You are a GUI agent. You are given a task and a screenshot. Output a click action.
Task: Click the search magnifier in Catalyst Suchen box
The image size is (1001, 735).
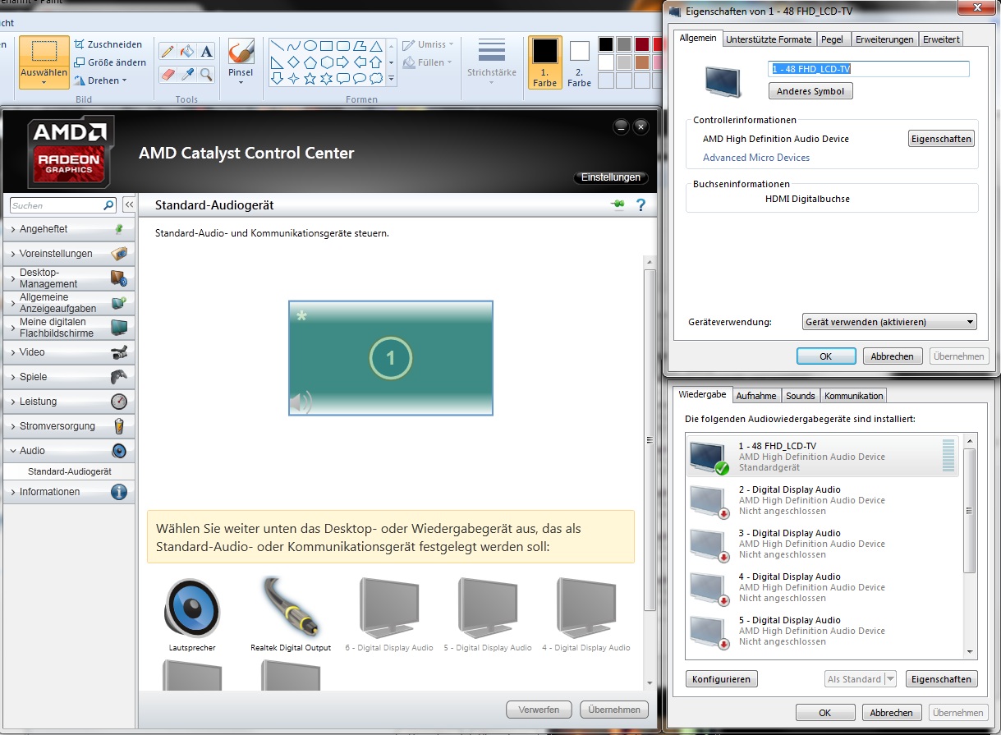[108, 205]
